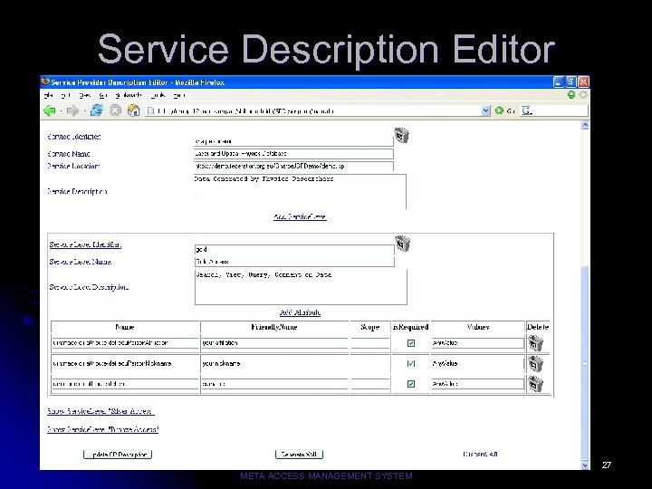This screenshot has width=652, height=489.
Task: Click into the Service Level Name field
Action: pos(294,262)
